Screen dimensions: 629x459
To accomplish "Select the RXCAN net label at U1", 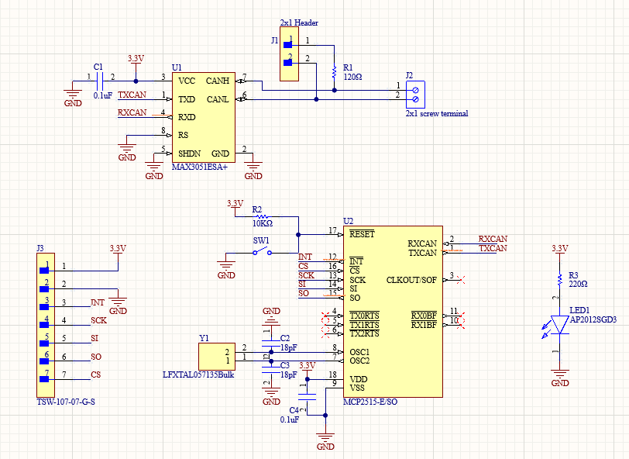I will [132, 112].
